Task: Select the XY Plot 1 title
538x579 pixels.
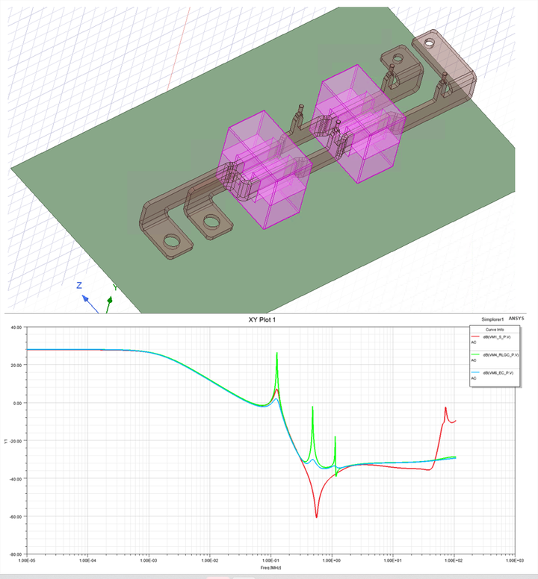Action: click(x=262, y=320)
